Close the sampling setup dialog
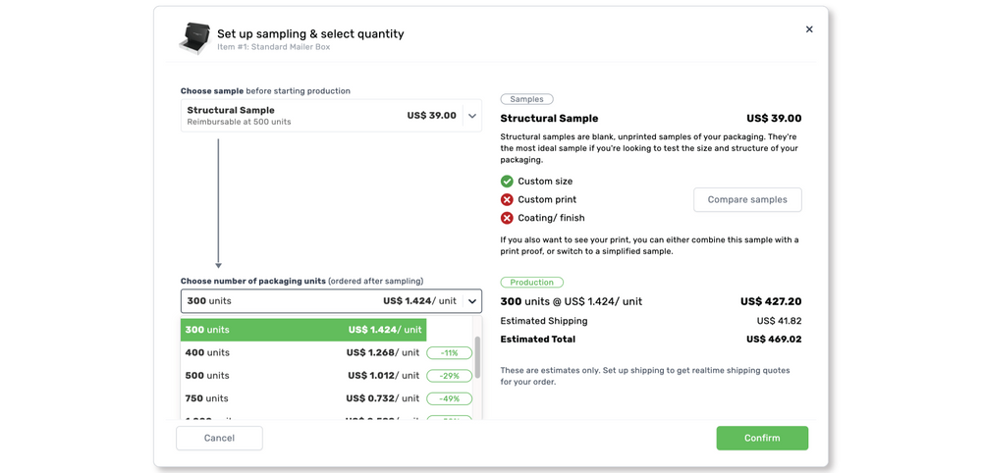The image size is (982, 473). coord(809,29)
